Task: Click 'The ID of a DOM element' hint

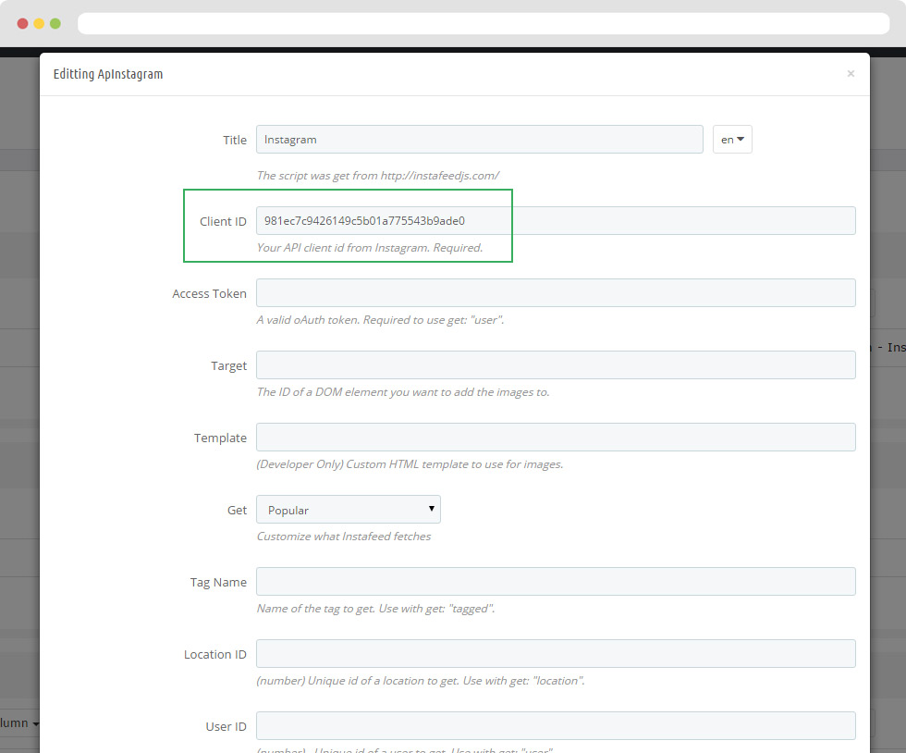Action: point(403,392)
